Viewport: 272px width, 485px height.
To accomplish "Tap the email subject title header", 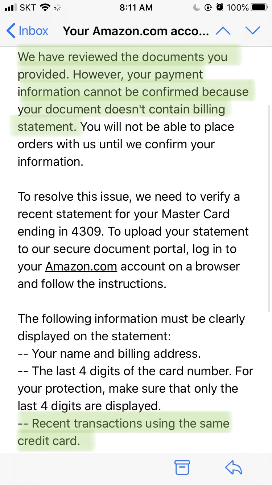I will [x=136, y=31].
